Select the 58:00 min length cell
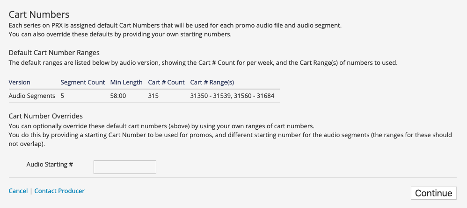Screen dimensions: 467x208 point(118,96)
